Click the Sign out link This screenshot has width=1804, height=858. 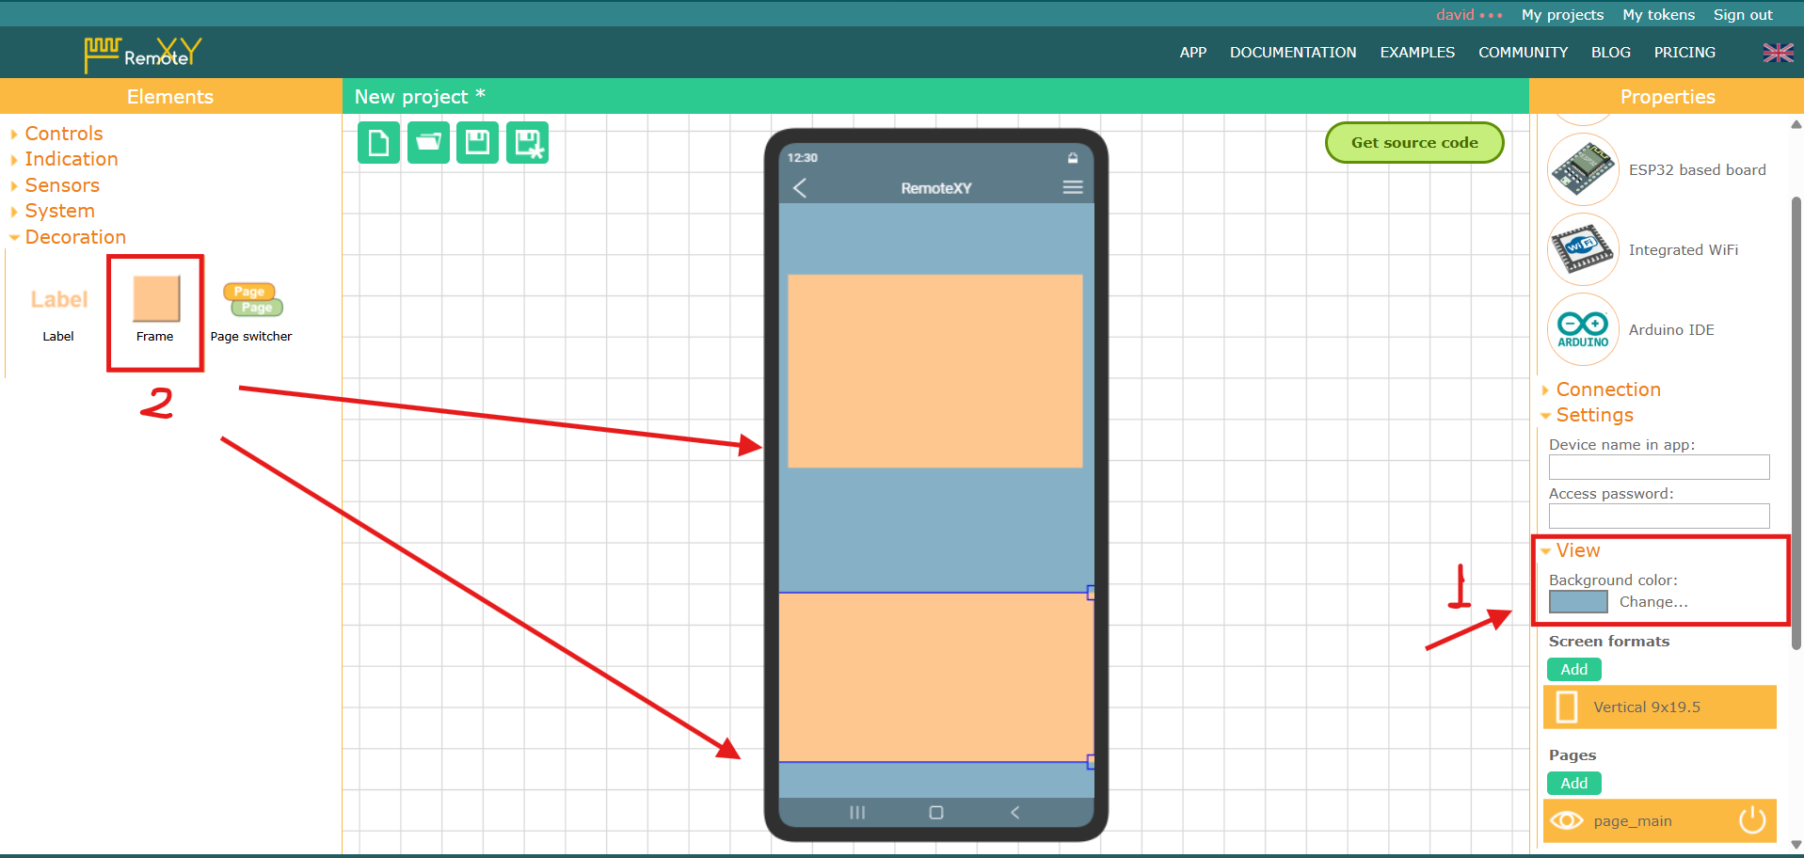(x=1743, y=14)
